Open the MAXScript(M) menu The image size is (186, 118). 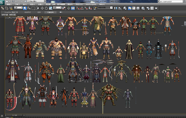click(91, 4)
